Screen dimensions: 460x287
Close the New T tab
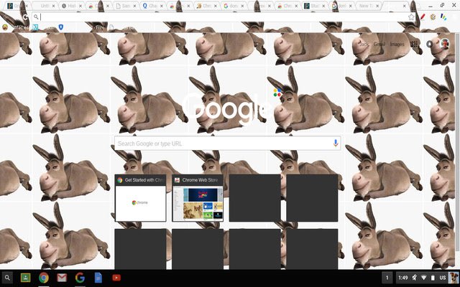point(377,6)
